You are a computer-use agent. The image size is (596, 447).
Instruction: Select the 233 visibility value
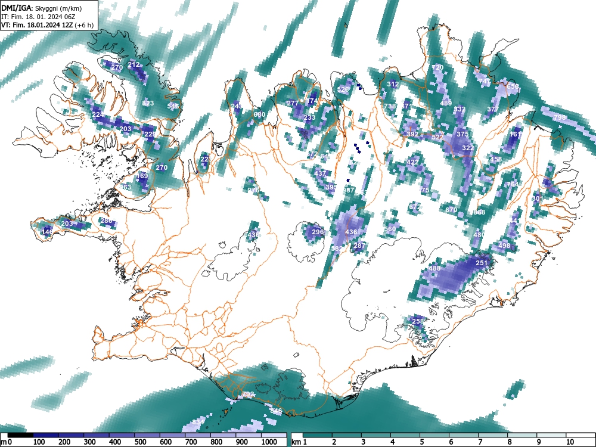[309, 117]
